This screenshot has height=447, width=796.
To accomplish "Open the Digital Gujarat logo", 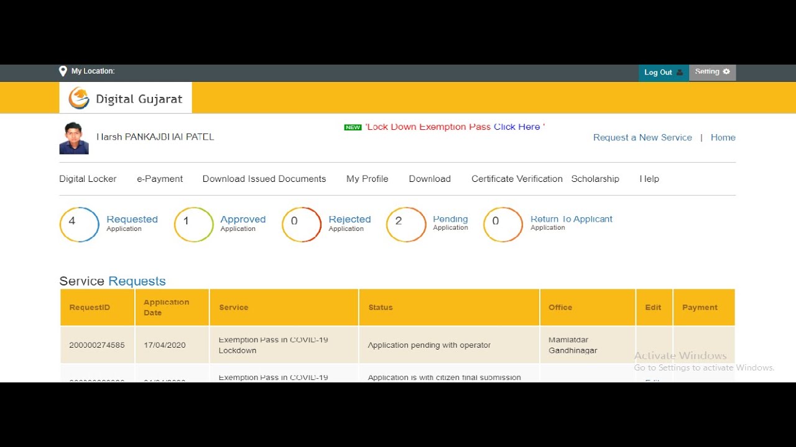I will click(126, 98).
